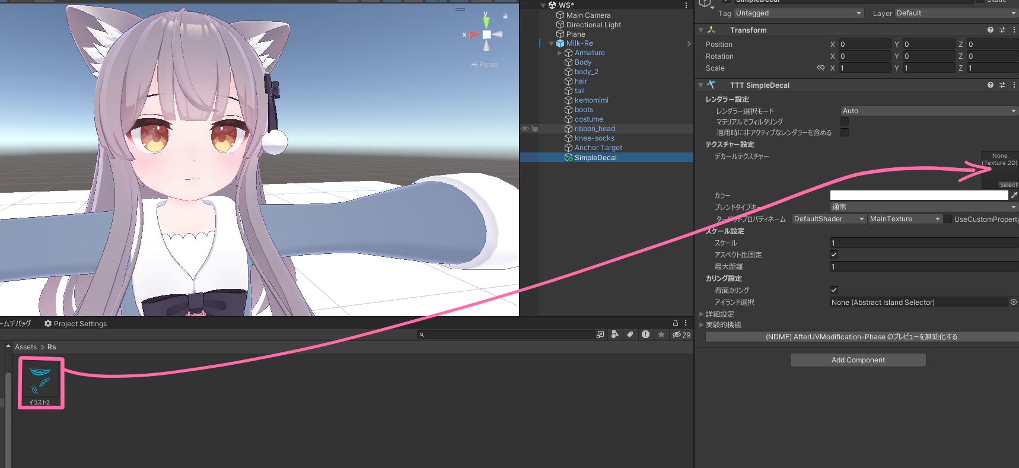1019x468 pixels.
Task: Toggle hidden packages visibility eye icon
Action: click(677, 335)
